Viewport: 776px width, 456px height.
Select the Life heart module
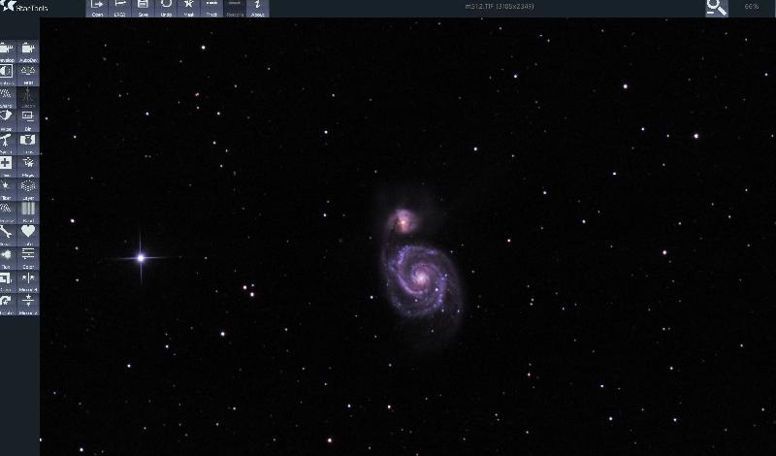(x=28, y=235)
